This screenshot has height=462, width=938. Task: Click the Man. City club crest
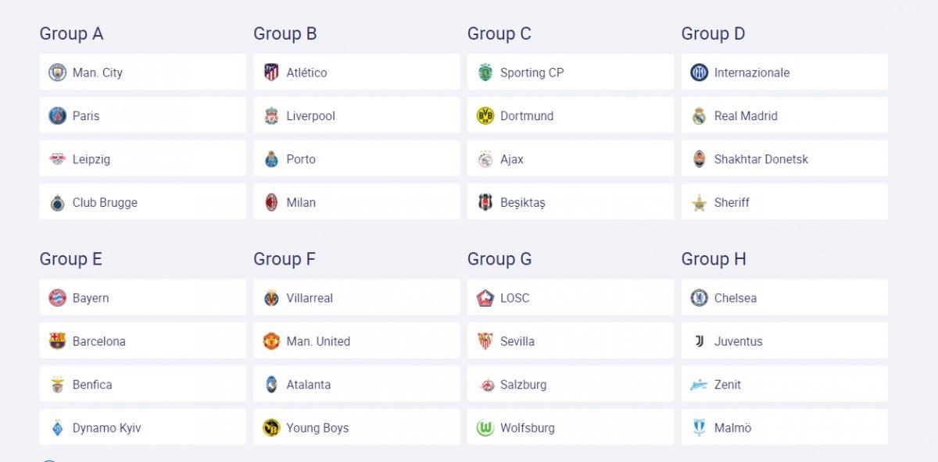[57, 73]
